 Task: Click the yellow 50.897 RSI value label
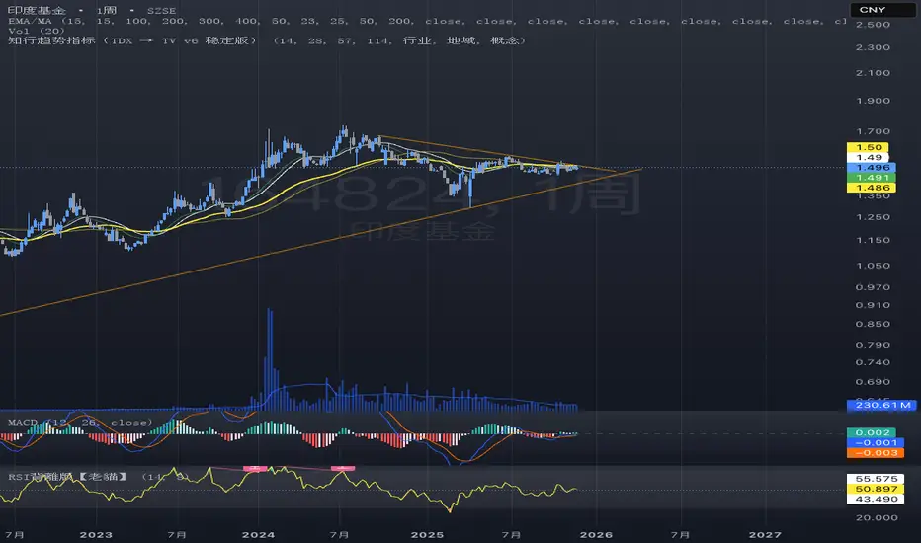tap(876, 489)
